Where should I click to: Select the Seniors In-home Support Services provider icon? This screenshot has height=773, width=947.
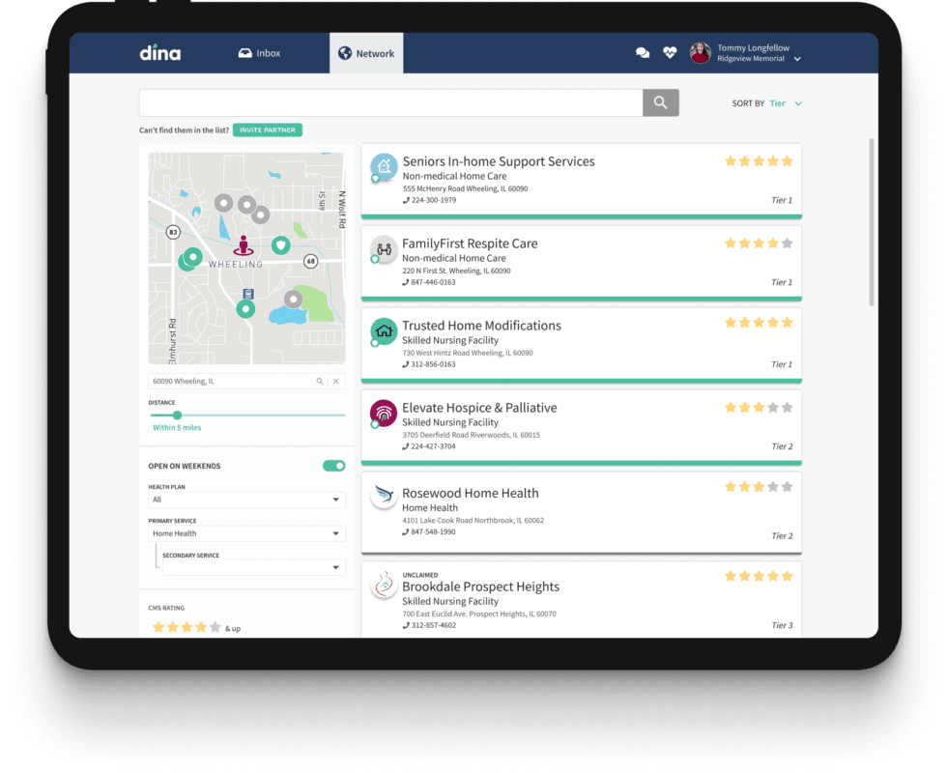coord(383,167)
